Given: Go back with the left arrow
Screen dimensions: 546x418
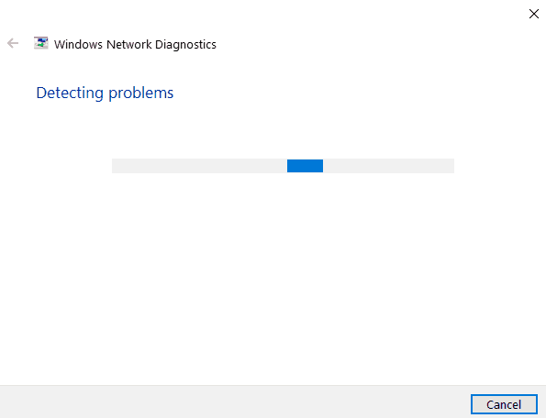Looking at the screenshot, I should (13, 43).
